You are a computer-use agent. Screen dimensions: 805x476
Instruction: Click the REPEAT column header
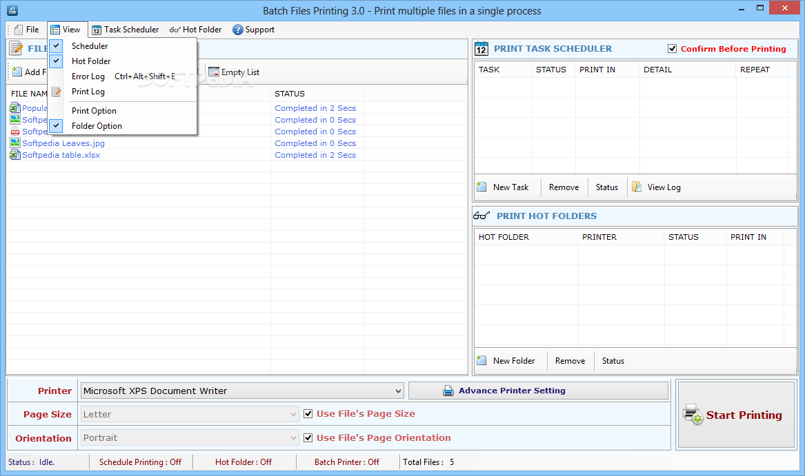(x=762, y=70)
